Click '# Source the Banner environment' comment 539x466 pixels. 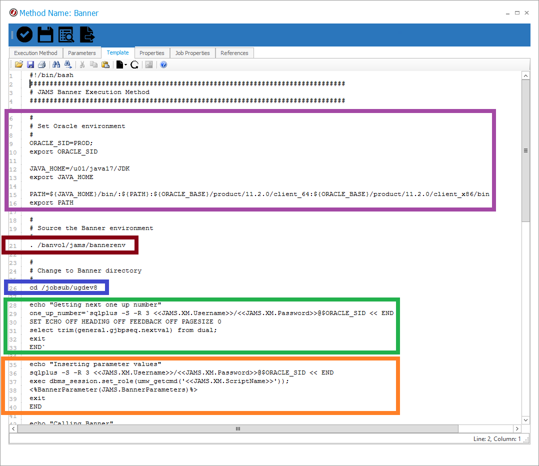91,228
